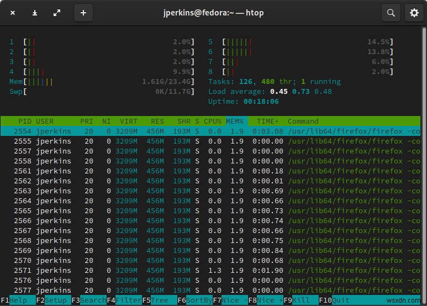This screenshot has width=427, height=306.
Task: Click CPU 6 meter showing 13.8%
Action: point(301,52)
